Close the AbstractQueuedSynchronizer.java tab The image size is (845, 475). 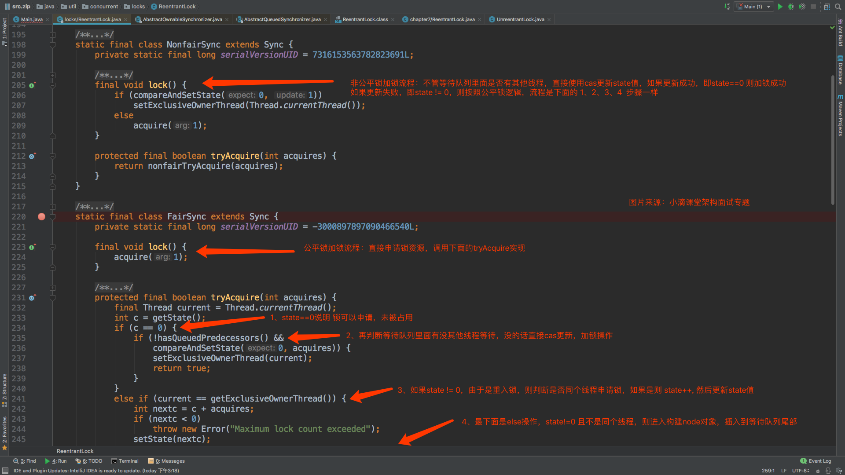pyautogui.click(x=325, y=19)
